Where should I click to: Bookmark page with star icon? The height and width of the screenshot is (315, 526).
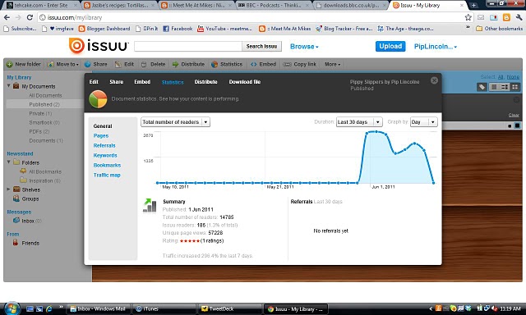(x=468, y=17)
